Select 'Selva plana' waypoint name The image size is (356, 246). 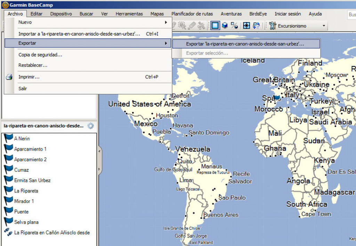click(x=26, y=222)
